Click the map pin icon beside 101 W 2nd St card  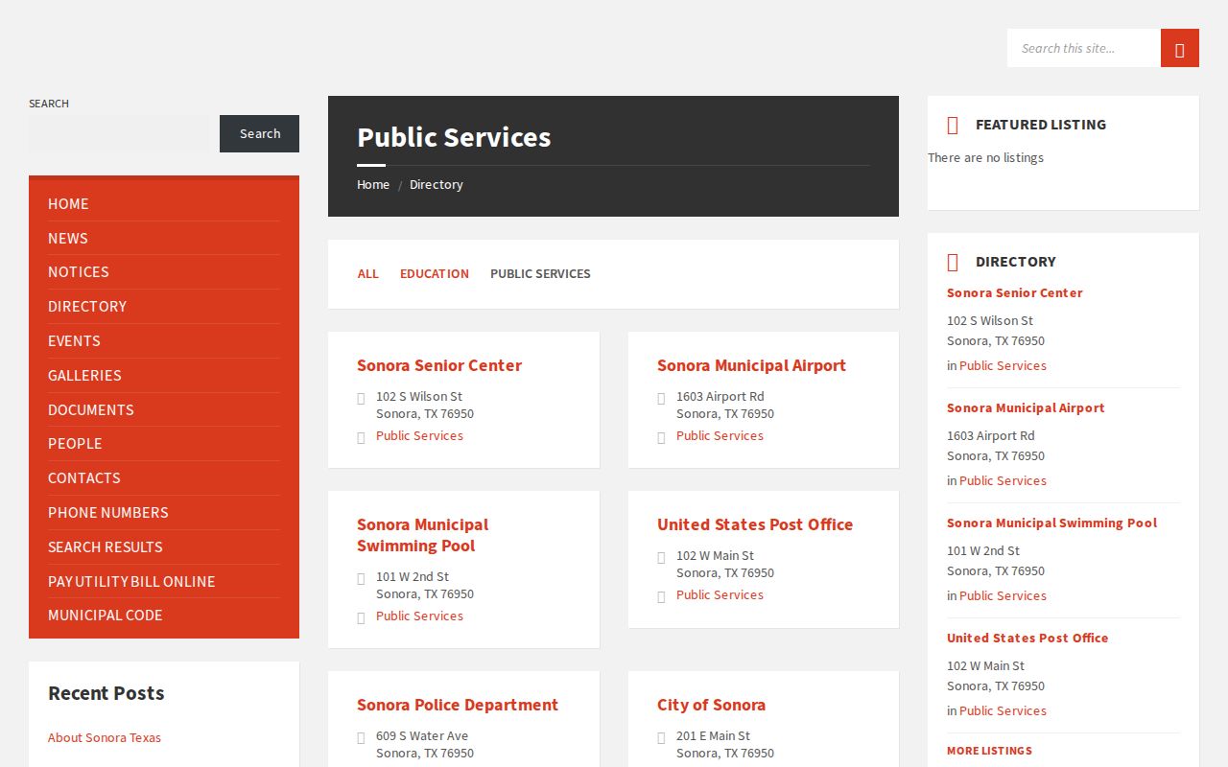click(361, 578)
